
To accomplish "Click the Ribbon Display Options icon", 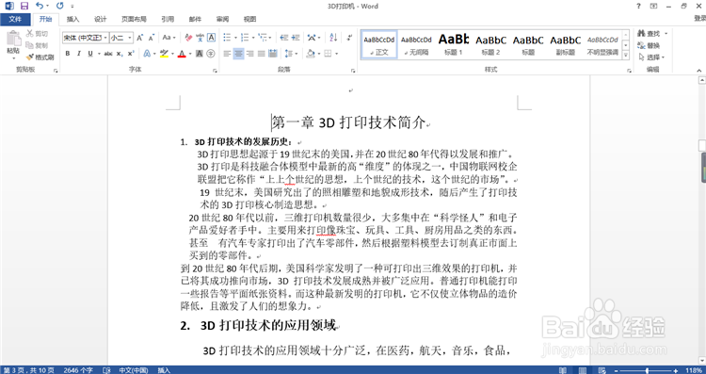I will [x=653, y=7].
